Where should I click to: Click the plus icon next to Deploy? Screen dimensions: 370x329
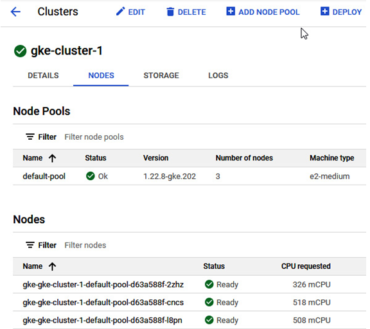pyautogui.click(x=324, y=11)
